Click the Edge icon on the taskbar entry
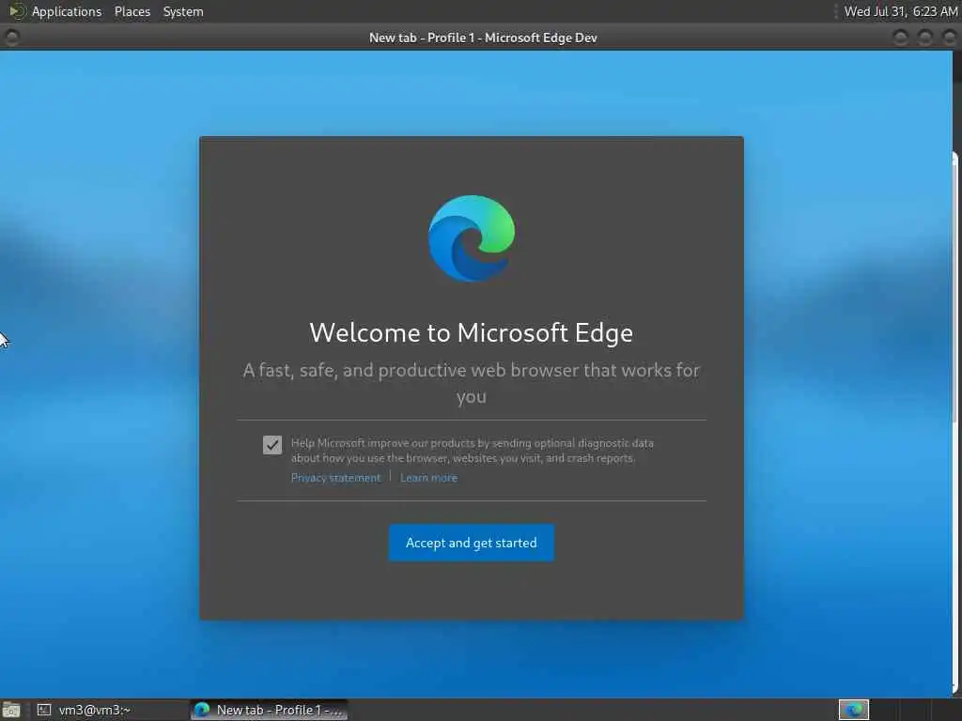962x721 pixels. (x=202, y=710)
